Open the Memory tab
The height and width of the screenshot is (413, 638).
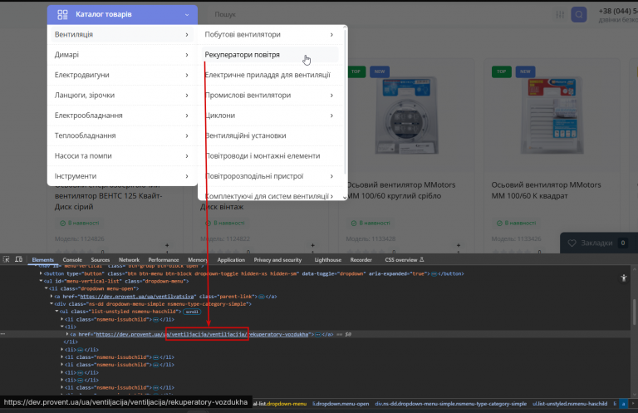coord(198,259)
